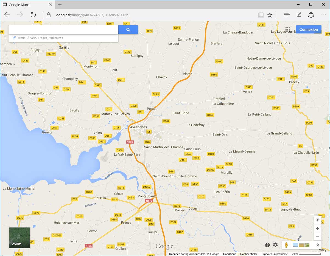Refresh the page
330x256 pixels.
(x=33, y=15)
